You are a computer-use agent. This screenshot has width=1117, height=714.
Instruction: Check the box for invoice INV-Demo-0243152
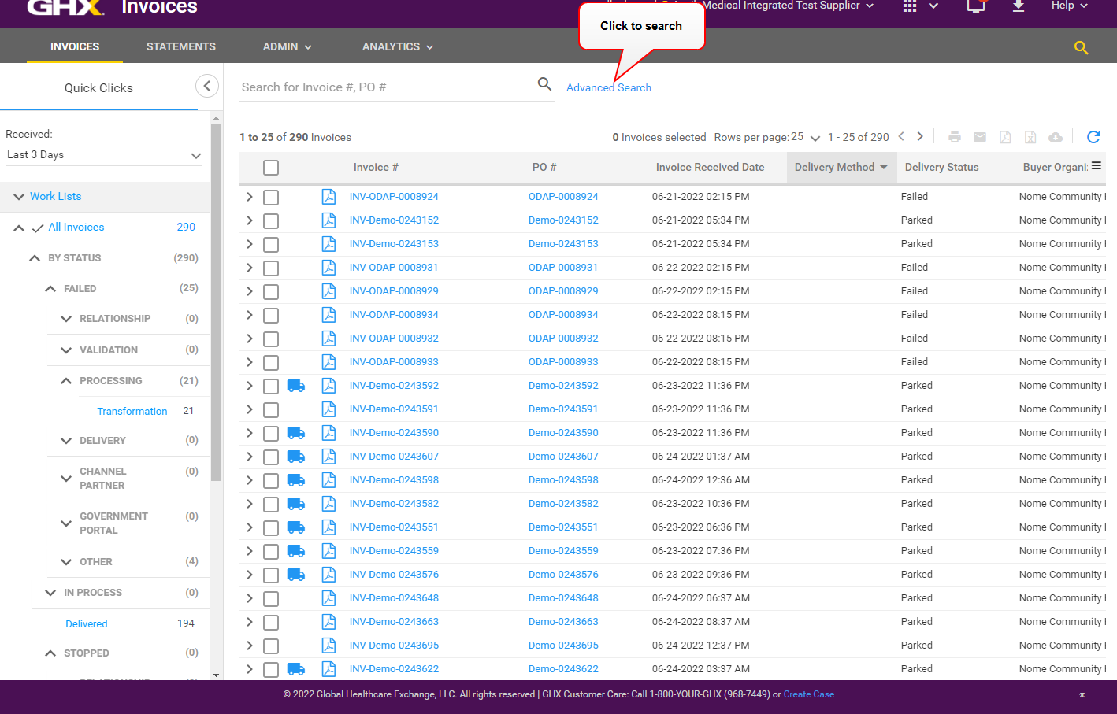(x=271, y=220)
